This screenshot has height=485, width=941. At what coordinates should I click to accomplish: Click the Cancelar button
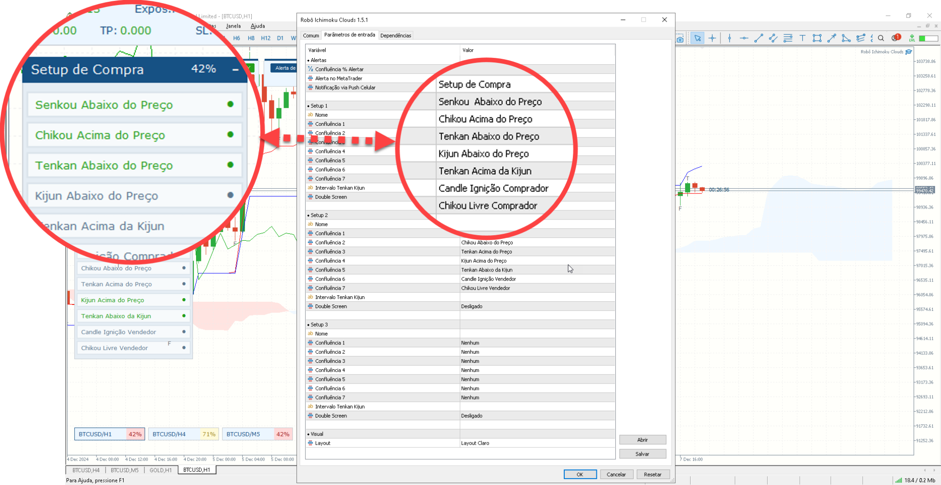pos(616,474)
